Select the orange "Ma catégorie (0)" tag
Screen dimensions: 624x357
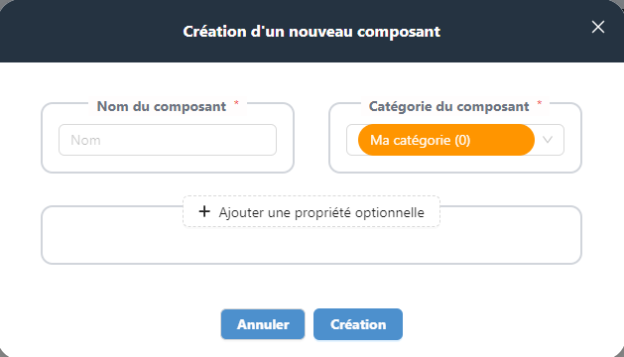[446, 140]
